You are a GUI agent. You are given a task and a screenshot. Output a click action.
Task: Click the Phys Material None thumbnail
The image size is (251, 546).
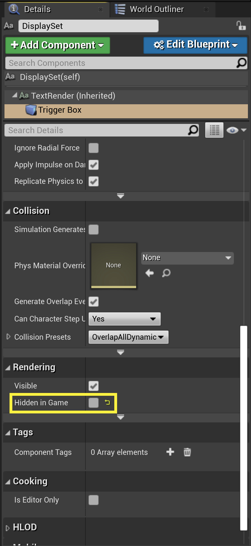coord(114,265)
